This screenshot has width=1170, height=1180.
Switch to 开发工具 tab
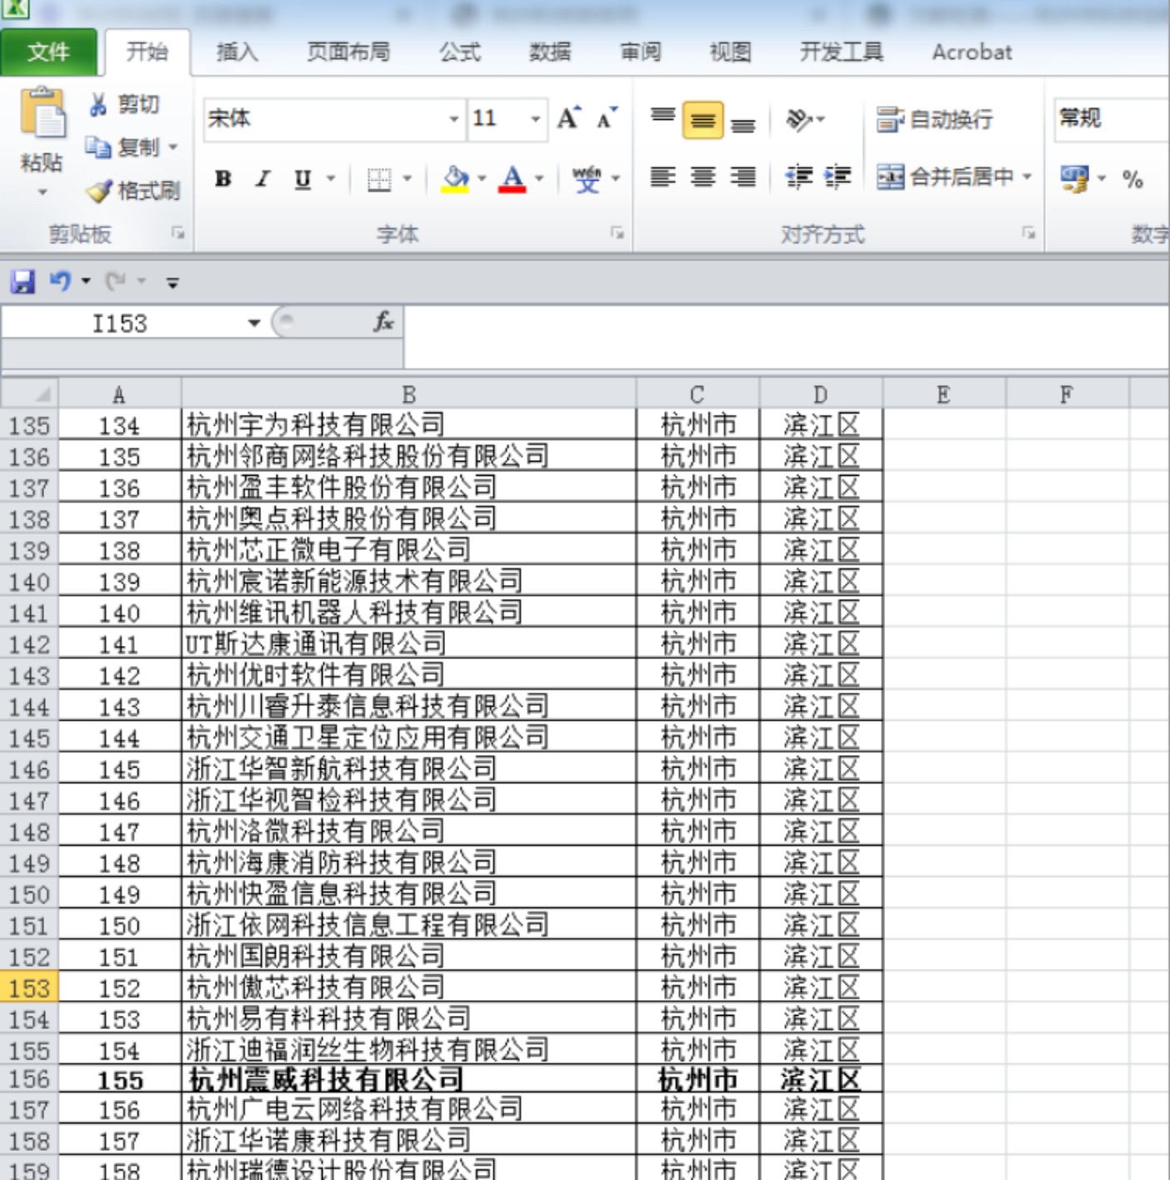(x=841, y=52)
